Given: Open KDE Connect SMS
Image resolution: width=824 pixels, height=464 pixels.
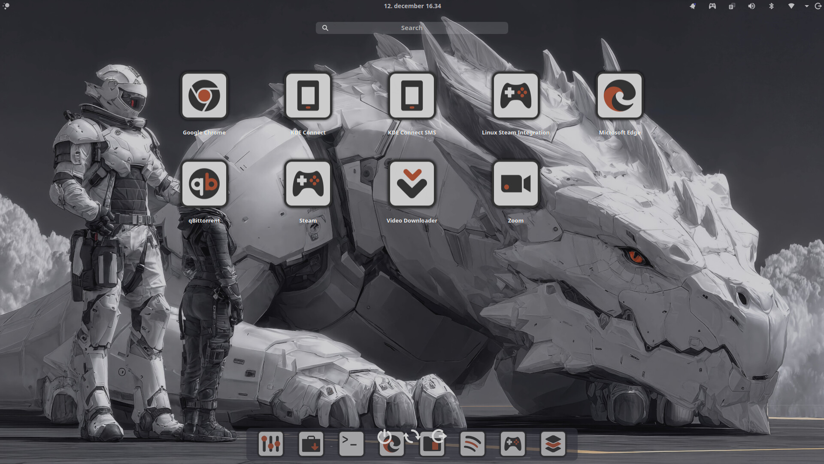Looking at the screenshot, I should [x=412, y=96].
